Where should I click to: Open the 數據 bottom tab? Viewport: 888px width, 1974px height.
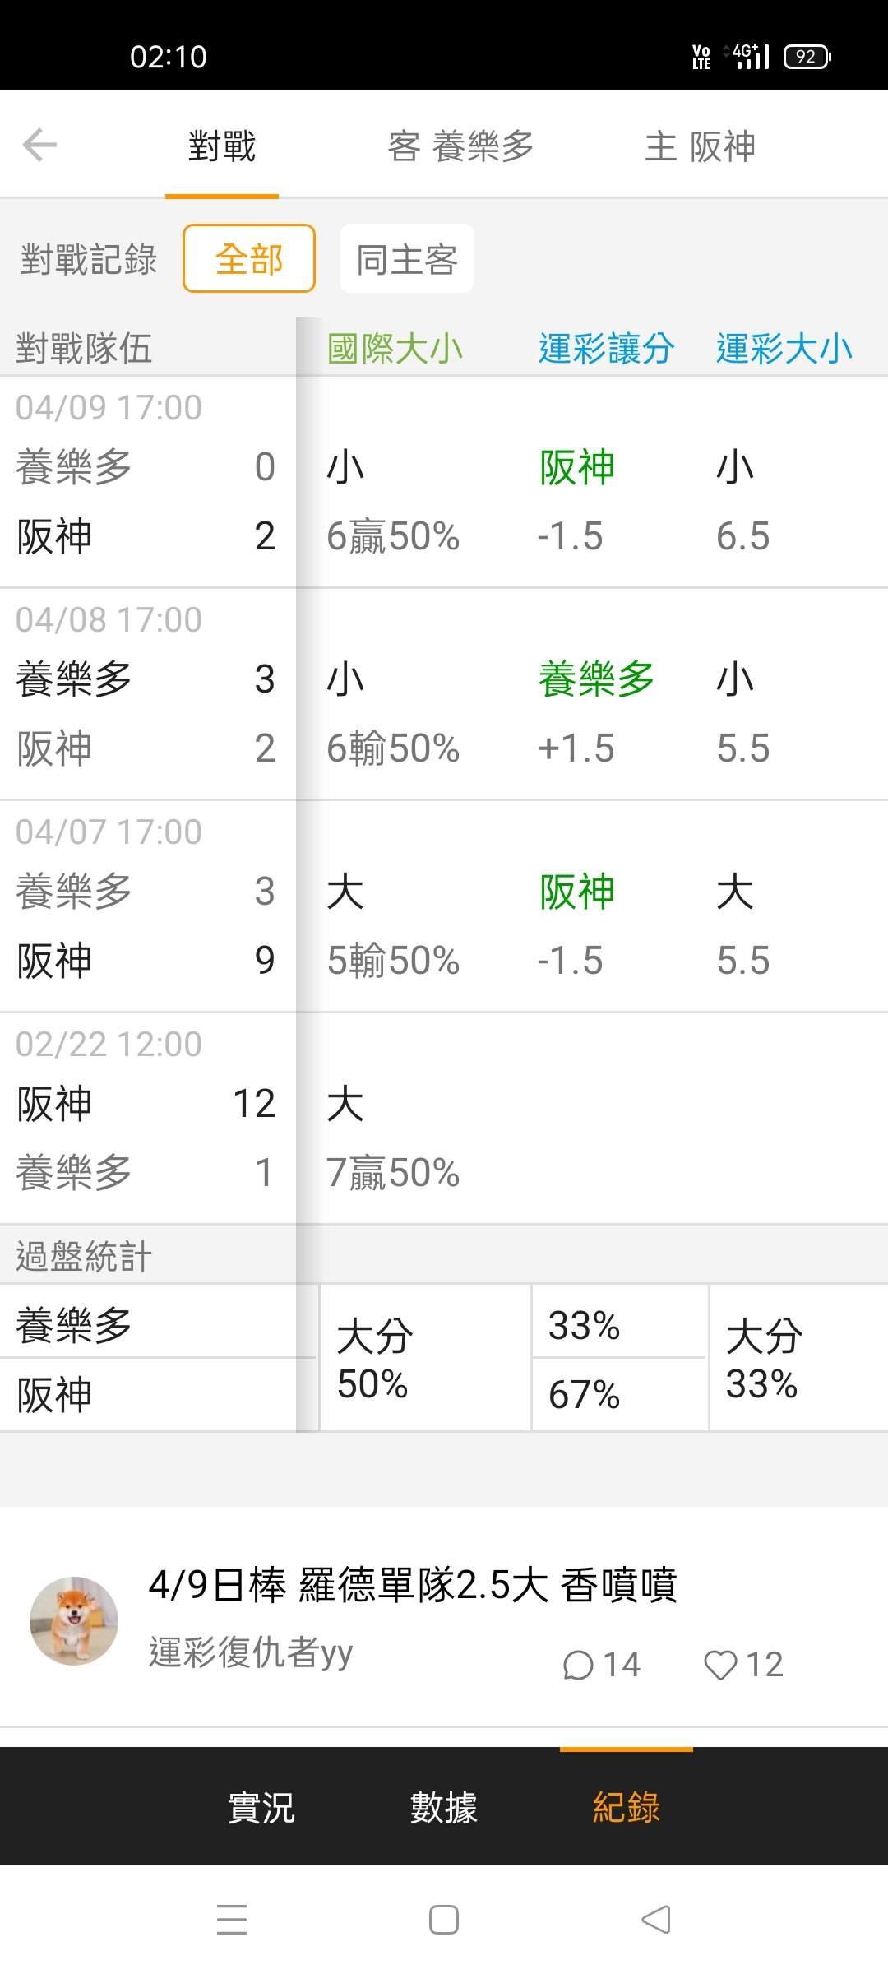coord(444,1808)
